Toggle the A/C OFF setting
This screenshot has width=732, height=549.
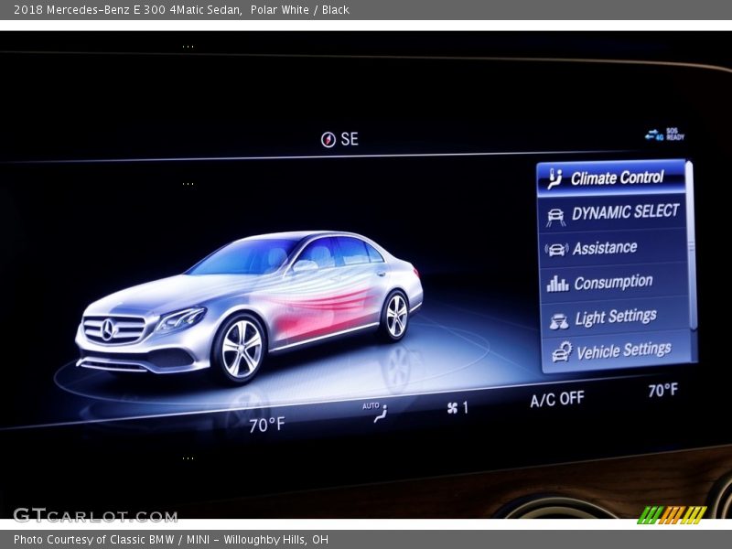pyautogui.click(x=557, y=399)
